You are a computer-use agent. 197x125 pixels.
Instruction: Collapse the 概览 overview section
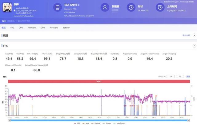[x=194, y=35]
